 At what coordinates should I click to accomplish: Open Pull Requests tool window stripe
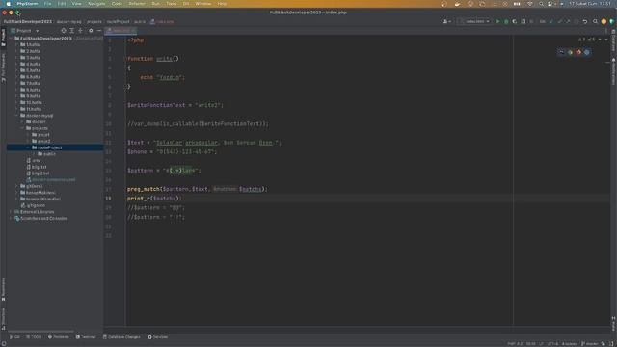pyautogui.click(x=3, y=67)
